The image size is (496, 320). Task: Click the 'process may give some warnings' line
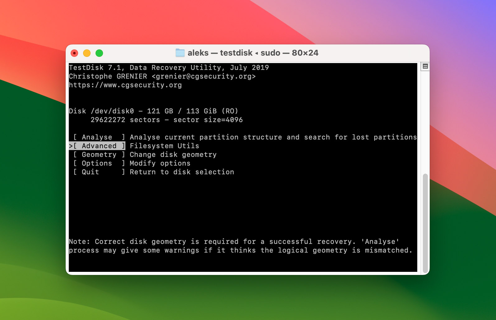pyautogui.click(x=241, y=250)
